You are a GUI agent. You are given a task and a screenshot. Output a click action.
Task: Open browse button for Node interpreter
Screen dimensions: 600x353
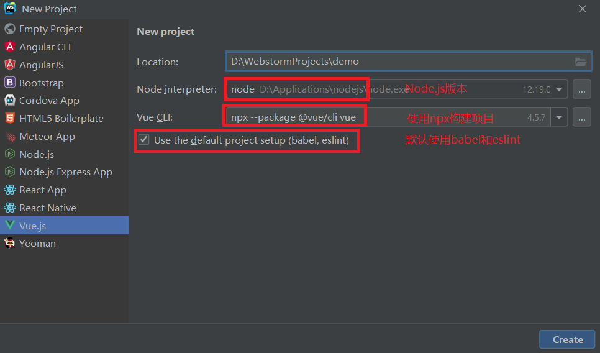tap(581, 89)
